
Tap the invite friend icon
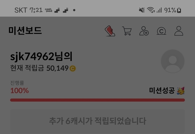coord(144,31)
